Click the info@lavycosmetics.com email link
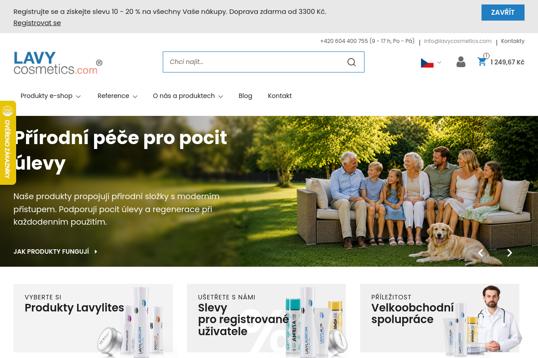 458,41
